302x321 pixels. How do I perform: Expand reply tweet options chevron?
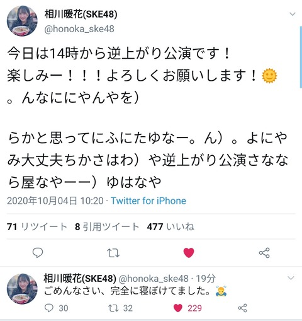point(291,278)
